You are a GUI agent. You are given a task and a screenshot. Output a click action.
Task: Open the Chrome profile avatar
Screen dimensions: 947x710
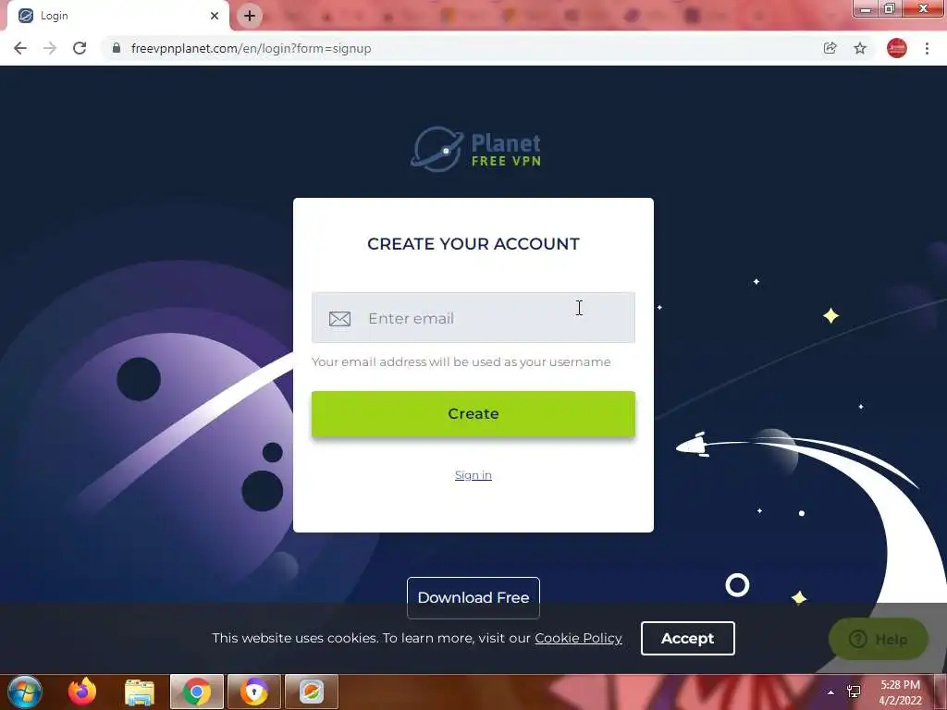(897, 48)
